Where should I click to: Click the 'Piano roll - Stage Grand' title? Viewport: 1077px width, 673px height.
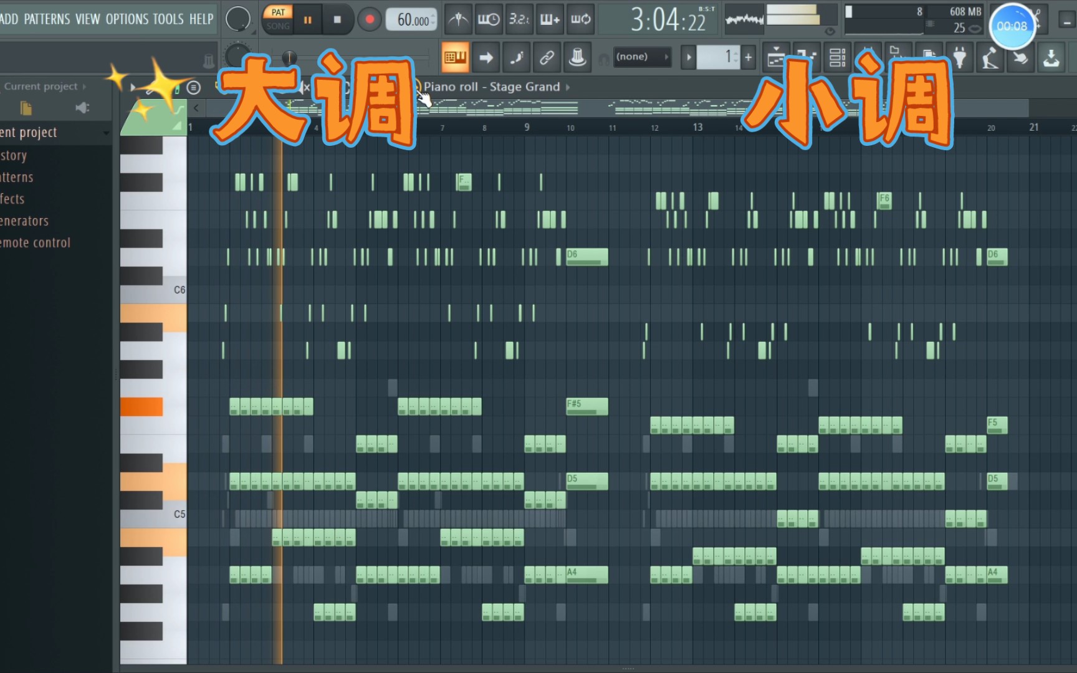(x=492, y=87)
